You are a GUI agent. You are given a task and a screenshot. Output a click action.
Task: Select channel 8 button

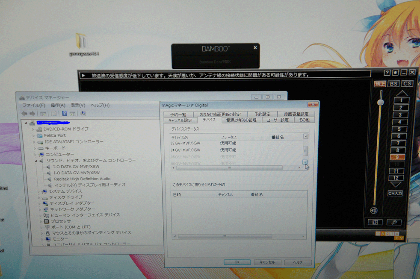click(397, 150)
